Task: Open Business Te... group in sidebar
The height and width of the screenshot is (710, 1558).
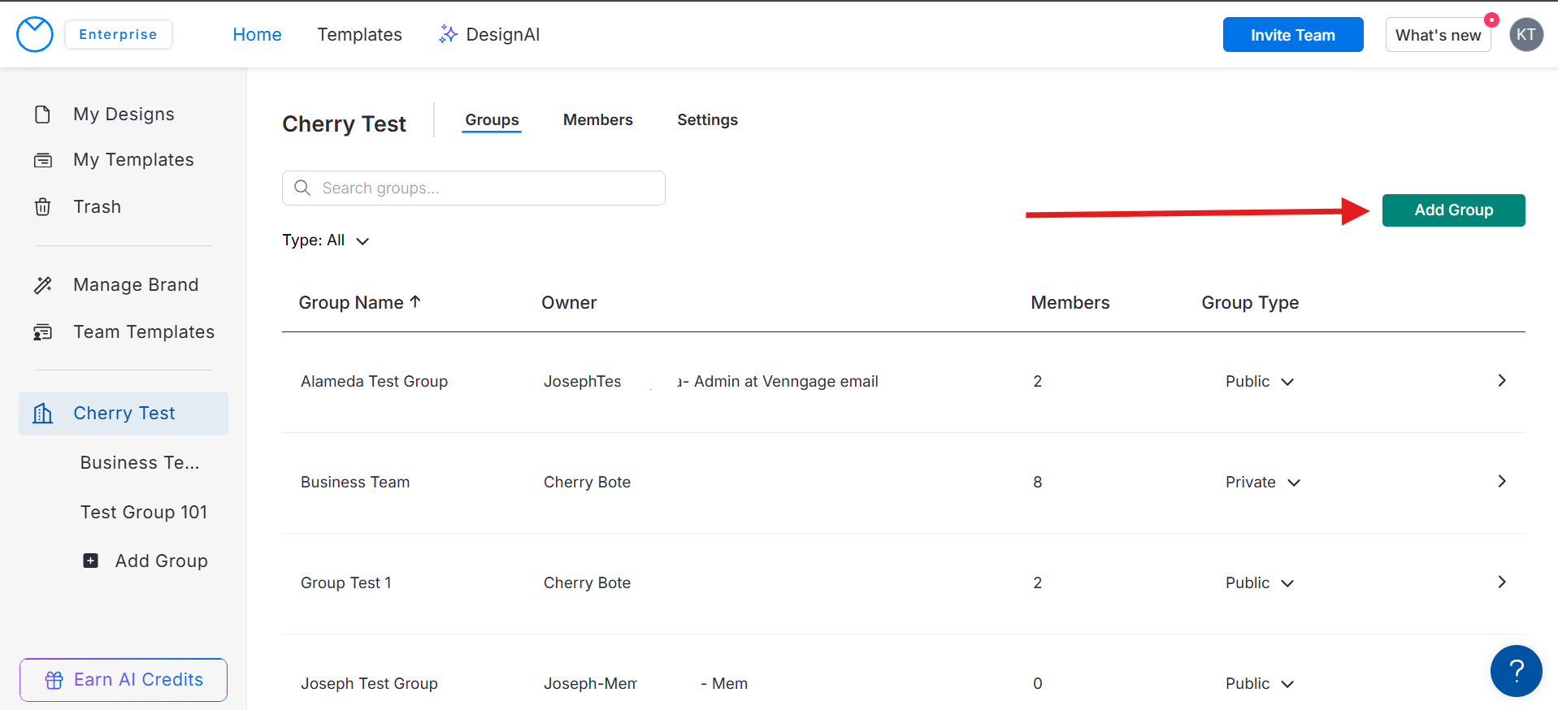Action: coord(140,463)
